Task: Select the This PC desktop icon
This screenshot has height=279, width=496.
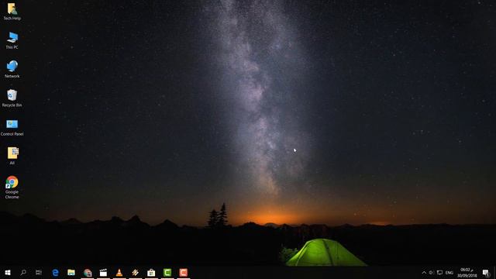Action: tap(12, 40)
